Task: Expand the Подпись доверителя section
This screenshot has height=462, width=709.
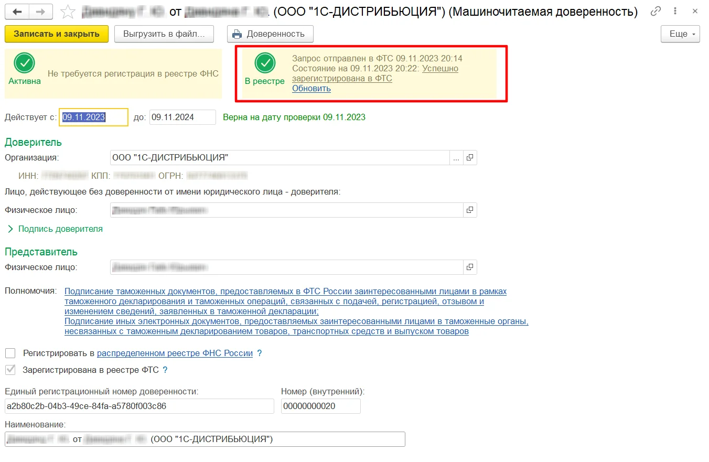Action: pos(55,229)
